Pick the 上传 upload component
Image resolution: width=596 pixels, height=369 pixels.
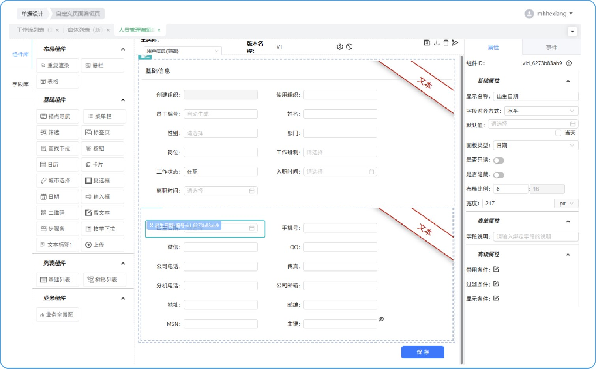[x=103, y=245]
